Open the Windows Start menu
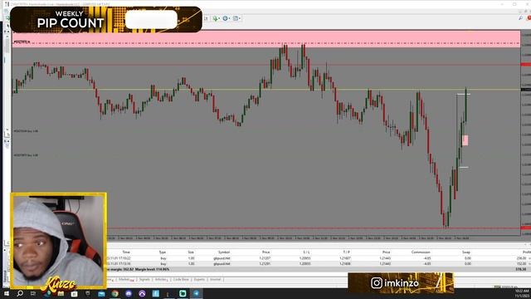This screenshot has height=299, width=531. (7, 293)
